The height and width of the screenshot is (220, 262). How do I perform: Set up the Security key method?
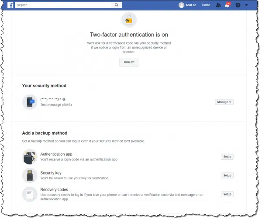(227, 175)
